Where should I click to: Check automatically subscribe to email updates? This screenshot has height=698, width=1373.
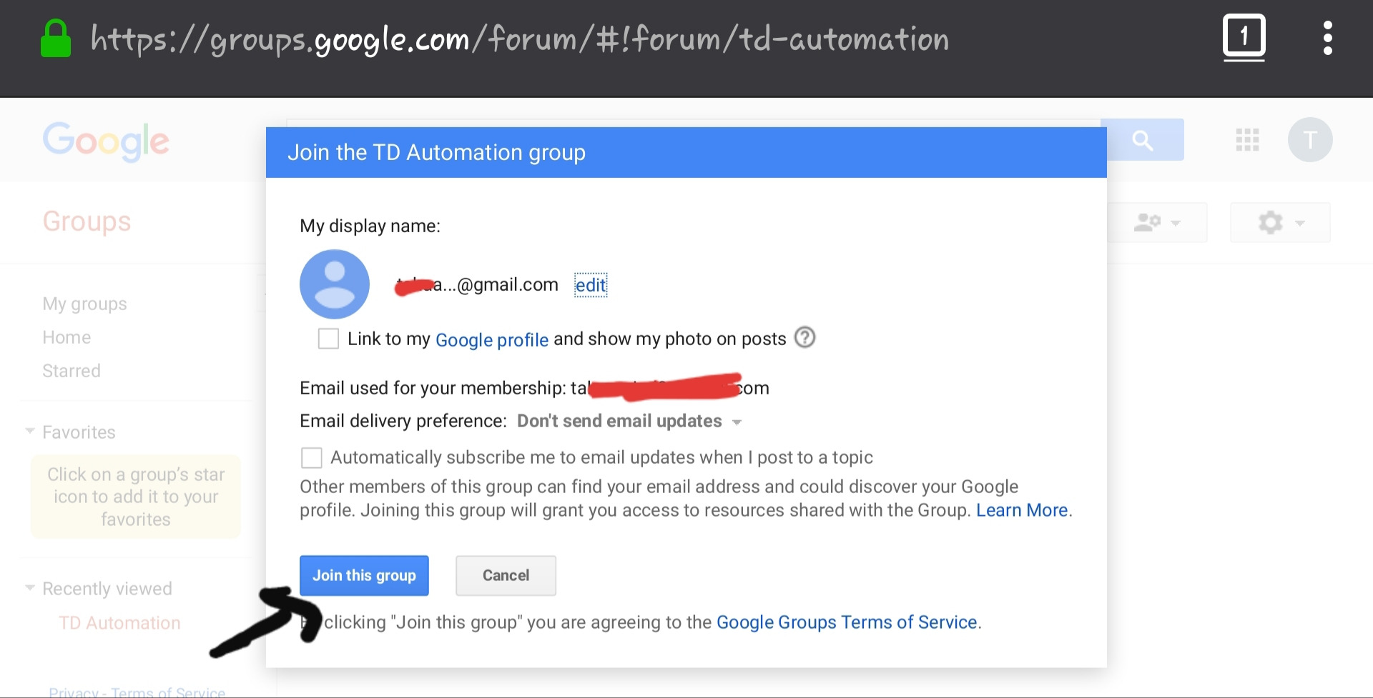click(312, 457)
